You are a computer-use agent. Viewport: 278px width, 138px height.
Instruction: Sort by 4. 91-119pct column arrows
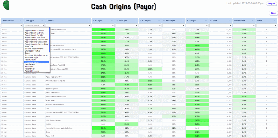182,21
